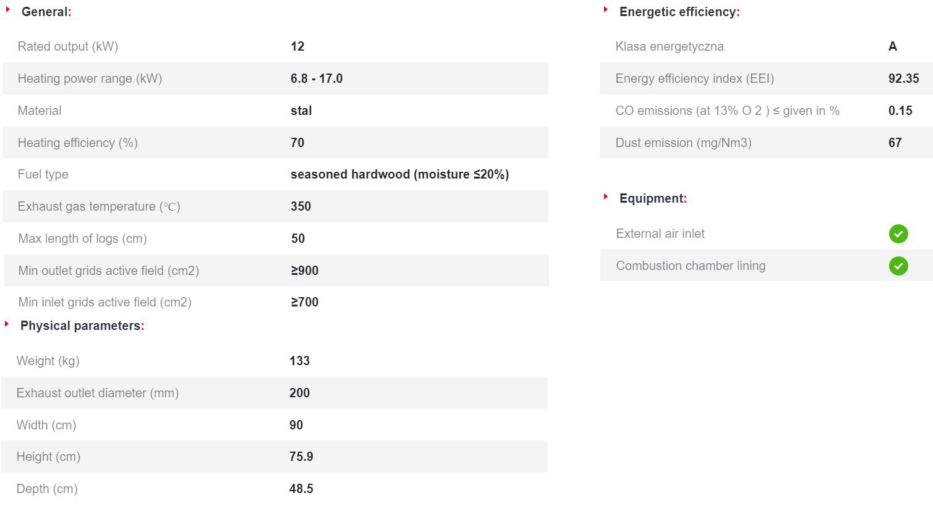Click the Min outlet grids active field row
This screenshot has height=506, width=933.
[276, 271]
